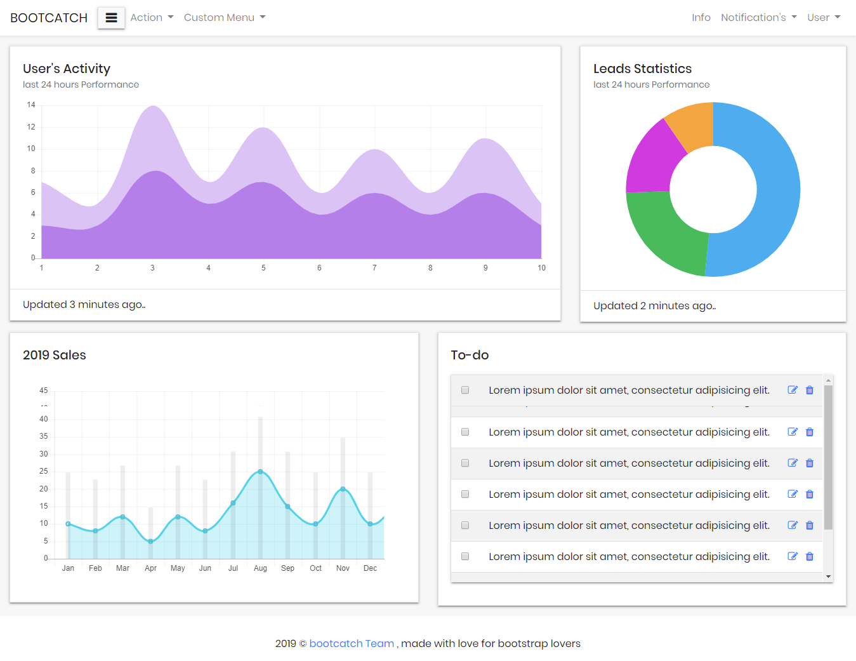The image size is (856, 661).
Task: Follow the bootcatch Team footer link
Action: 352,643
